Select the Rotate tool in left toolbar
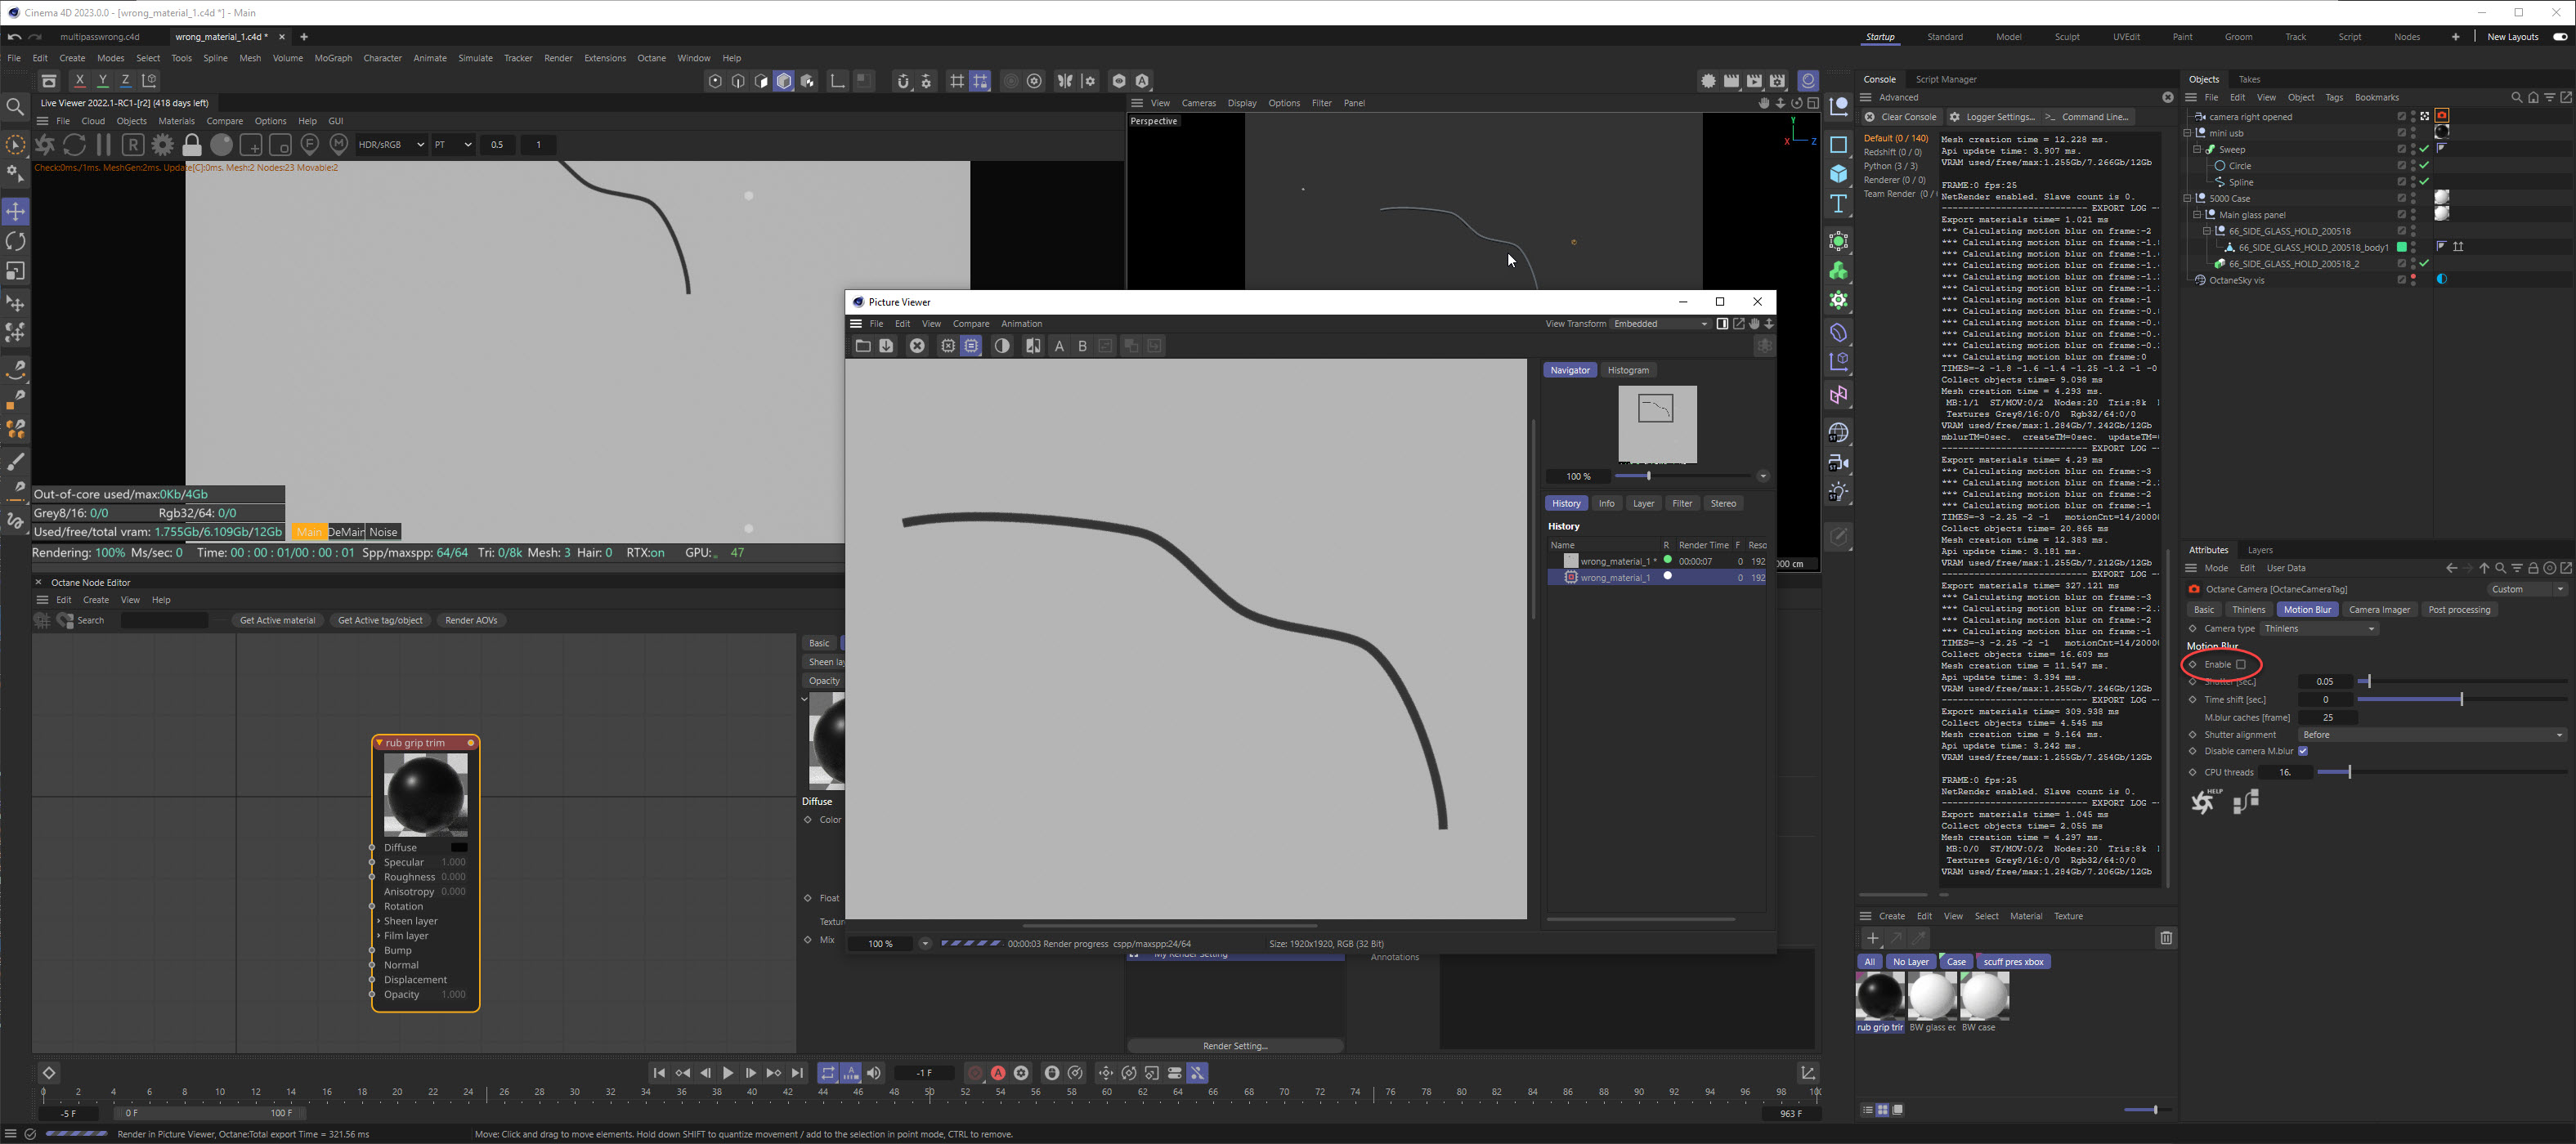2576x1144 pixels. click(15, 241)
